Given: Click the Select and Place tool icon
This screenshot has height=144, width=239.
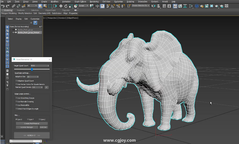Looking at the screenshot, I should click(x=76, y=6).
